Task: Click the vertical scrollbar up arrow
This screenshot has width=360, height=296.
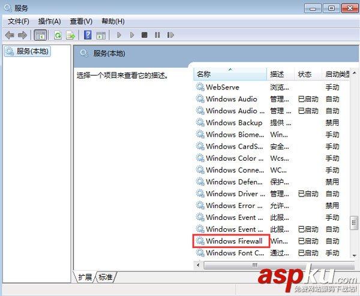Action: pos(354,73)
